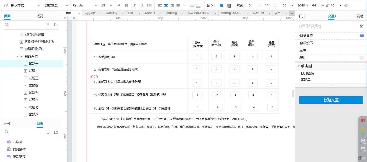
Task: Open the 微软雅黑 font dropdown
Action: pos(68,6)
